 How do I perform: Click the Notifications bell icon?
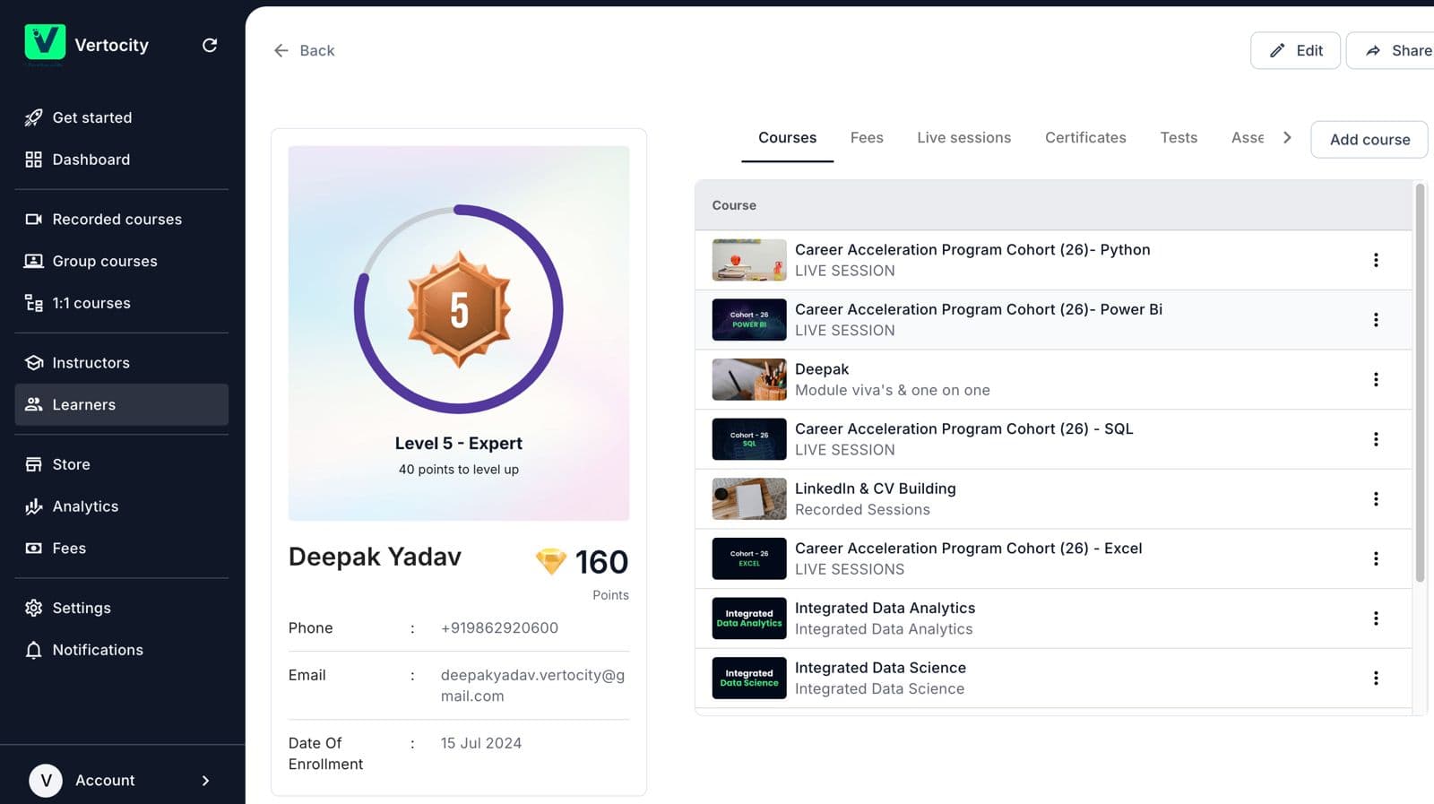pos(33,650)
